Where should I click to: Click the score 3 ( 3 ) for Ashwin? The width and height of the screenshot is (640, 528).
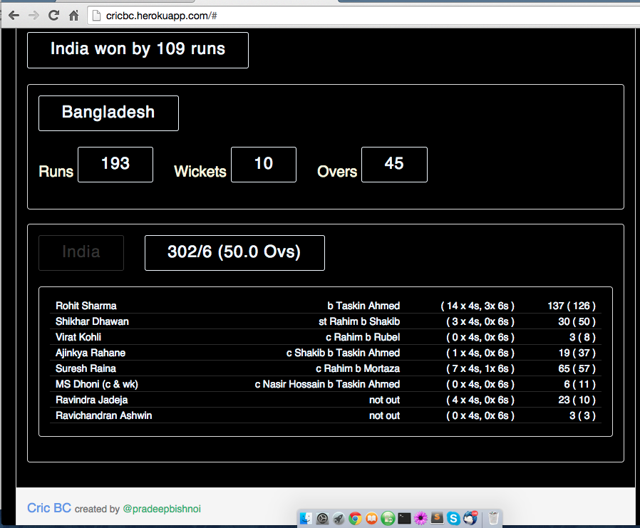click(582, 415)
